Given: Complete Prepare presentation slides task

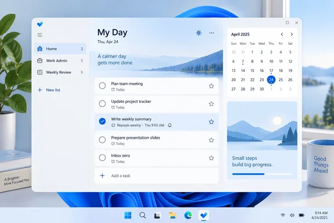Looking at the screenshot, I should pos(102,140).
